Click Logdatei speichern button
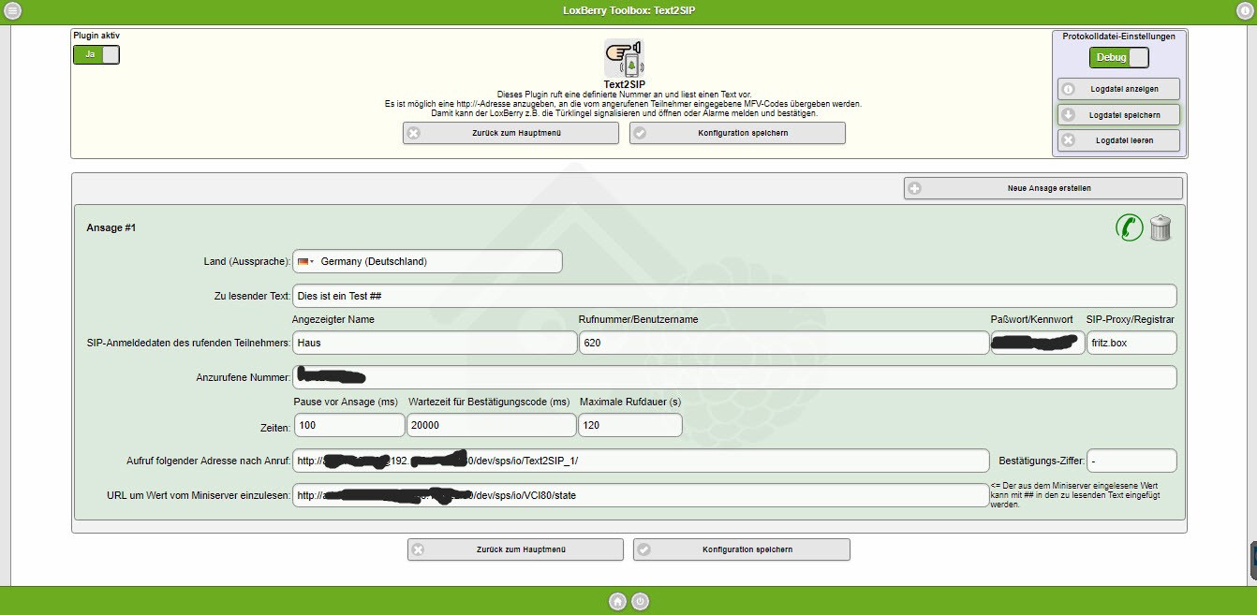Screen dimensions: 1257x615 (1118, 114)
